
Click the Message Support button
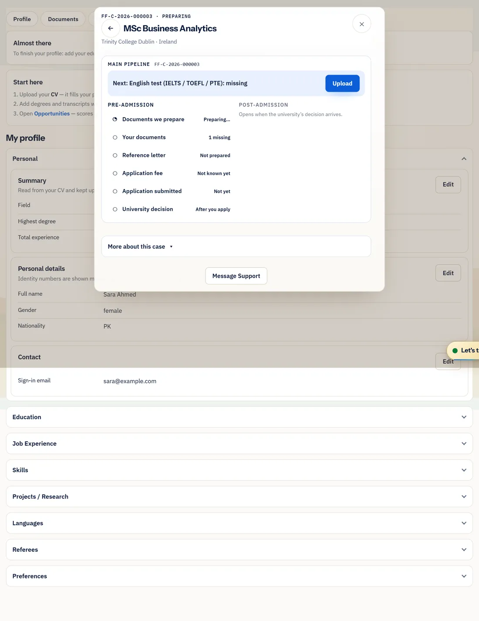click(x=236, y=276)
